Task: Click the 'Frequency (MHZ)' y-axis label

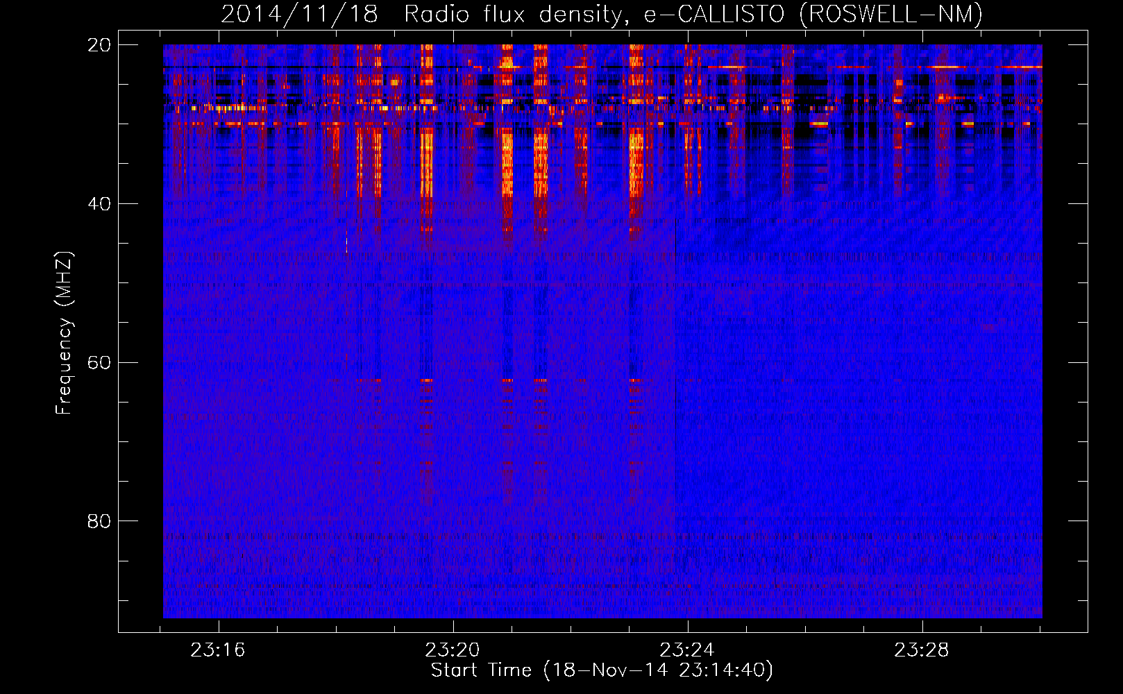Action: point(64,333)
